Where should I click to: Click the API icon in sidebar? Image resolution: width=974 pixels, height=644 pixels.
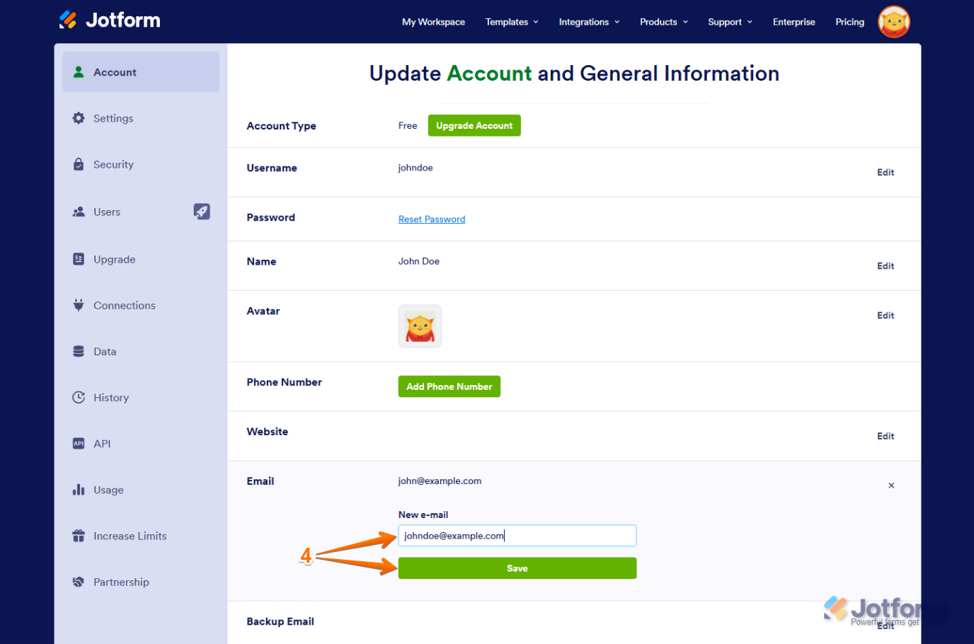pyautogui.click(x=79, y=443)
